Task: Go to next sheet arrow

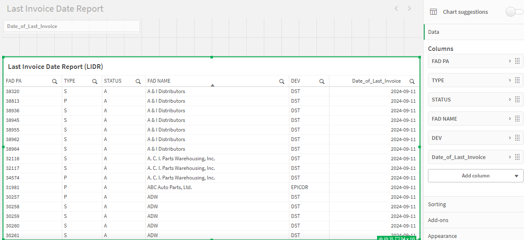Action: coord(410,8)
